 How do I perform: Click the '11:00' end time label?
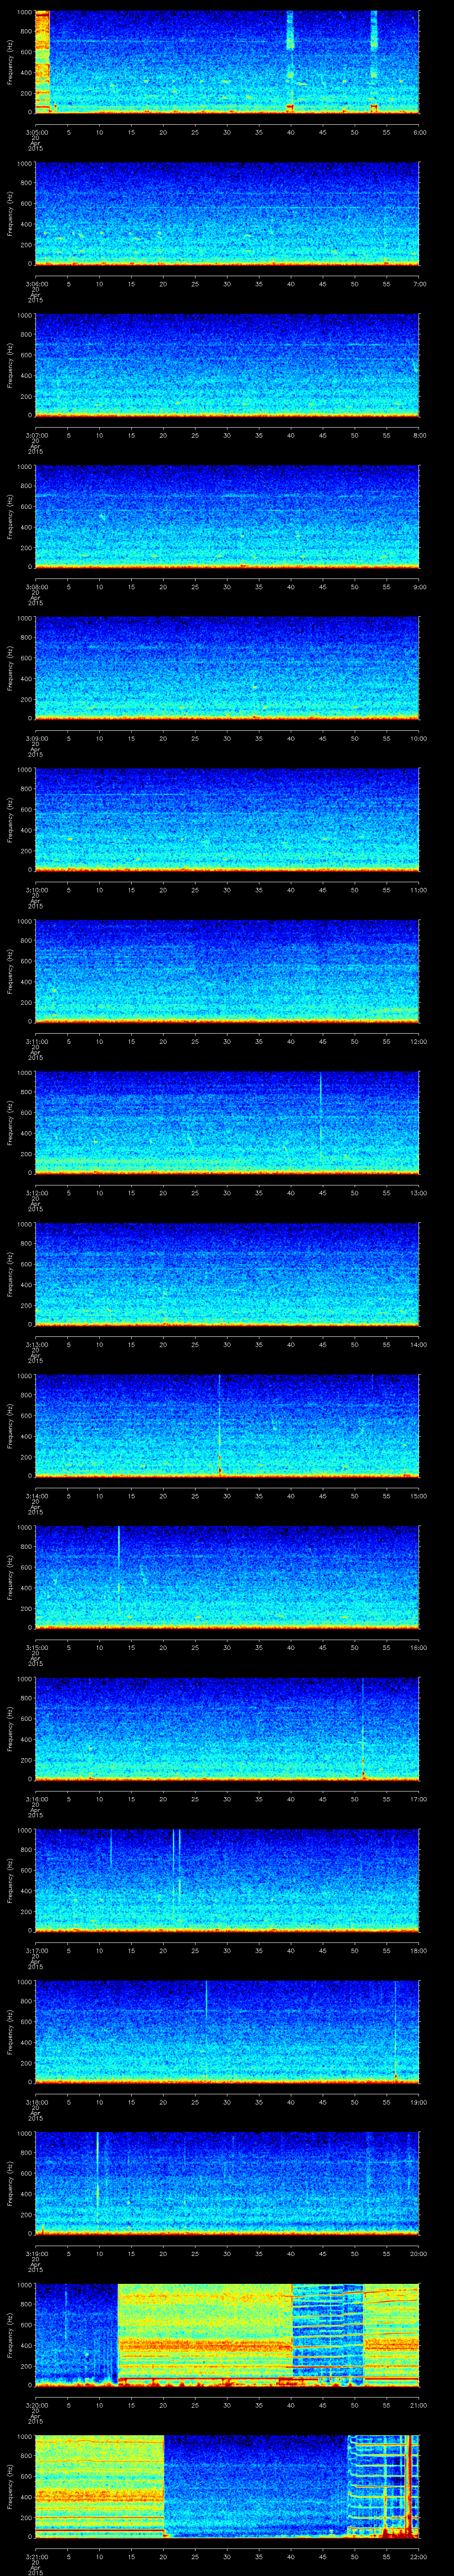point(419,890)
